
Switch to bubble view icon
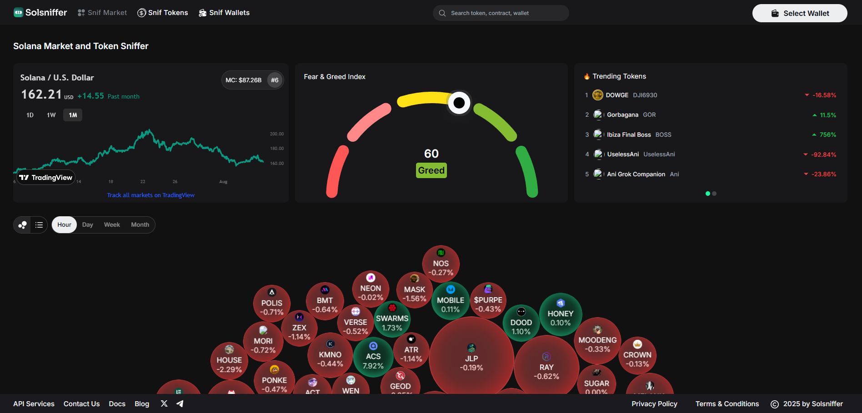point(22,225)
